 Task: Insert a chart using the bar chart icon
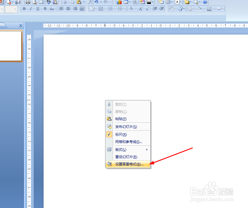tap(119, 2)
